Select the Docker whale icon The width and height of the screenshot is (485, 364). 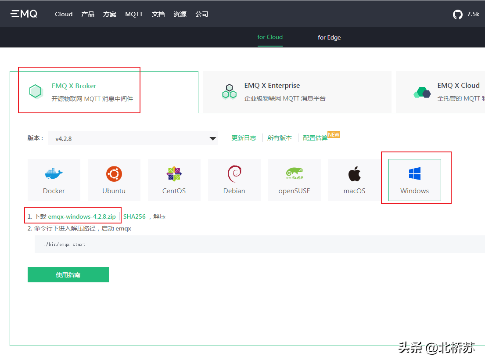(54, 174)
